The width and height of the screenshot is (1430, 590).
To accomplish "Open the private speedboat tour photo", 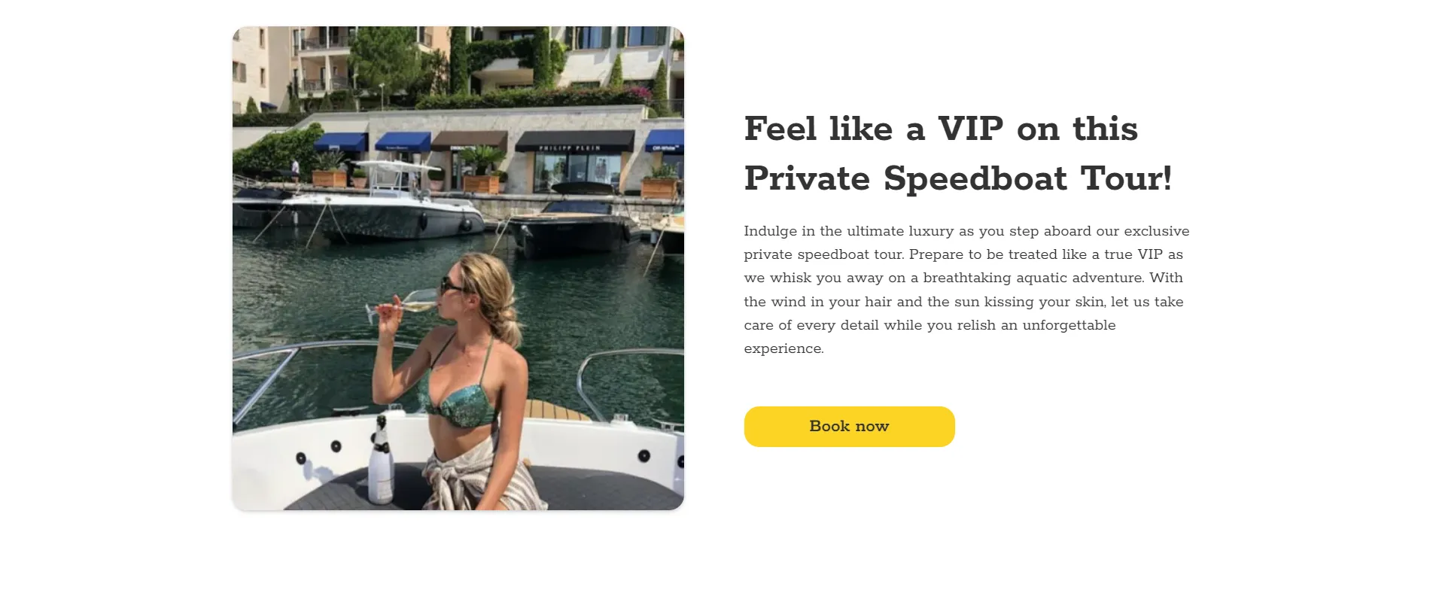I will (458, 268).
